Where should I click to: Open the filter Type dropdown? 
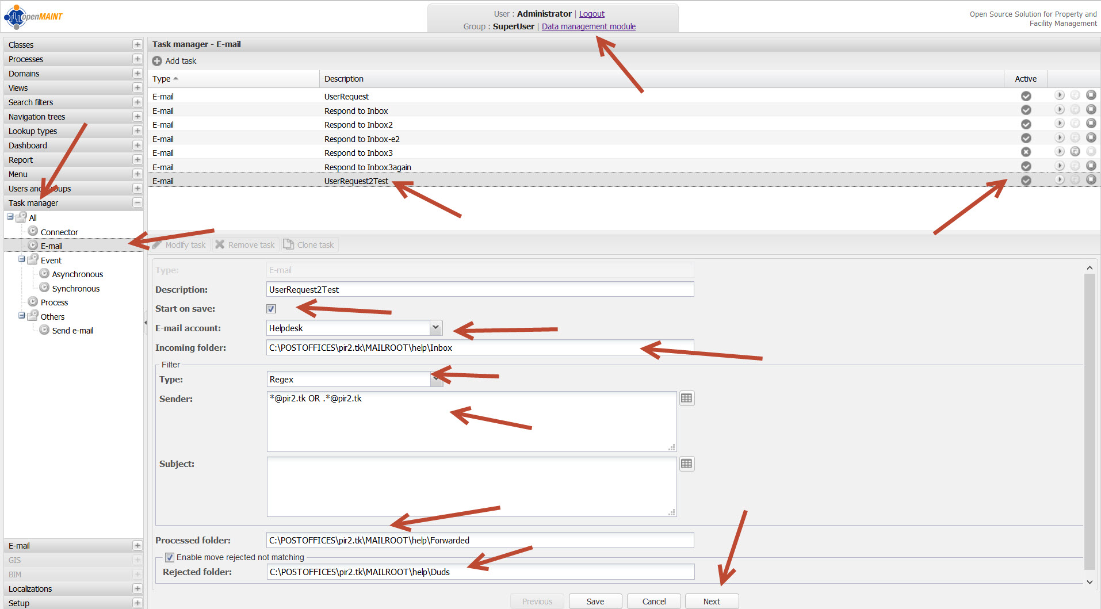click(x=435, y=379)
